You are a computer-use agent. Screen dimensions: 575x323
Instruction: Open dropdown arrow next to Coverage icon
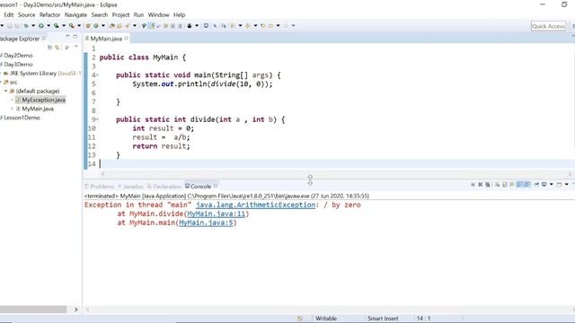[64, 26]
